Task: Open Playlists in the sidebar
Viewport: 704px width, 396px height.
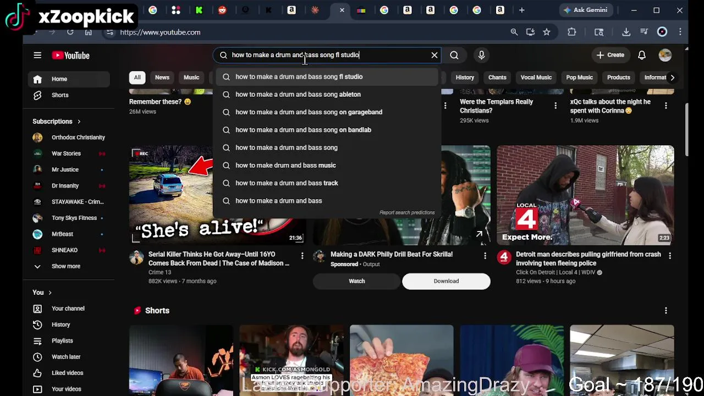Action: tap(69, 340)
